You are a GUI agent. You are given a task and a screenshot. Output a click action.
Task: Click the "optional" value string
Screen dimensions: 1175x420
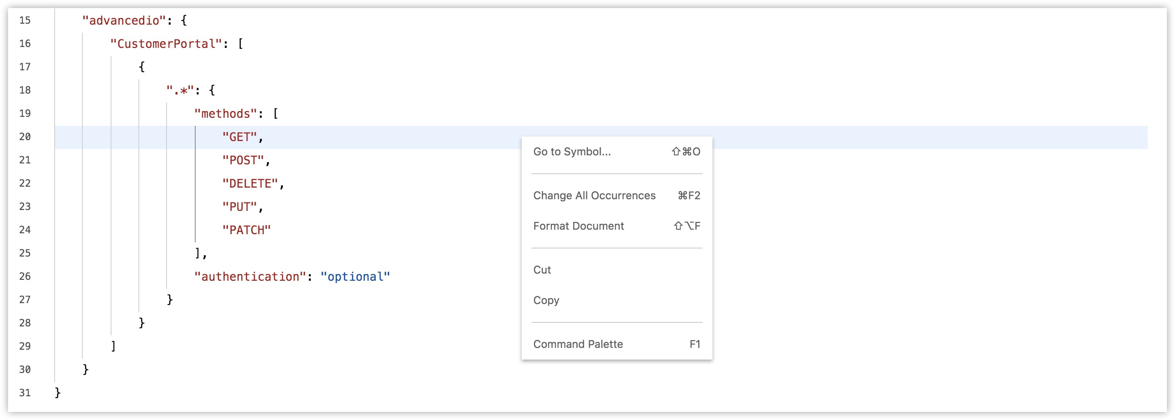(356, 276)
